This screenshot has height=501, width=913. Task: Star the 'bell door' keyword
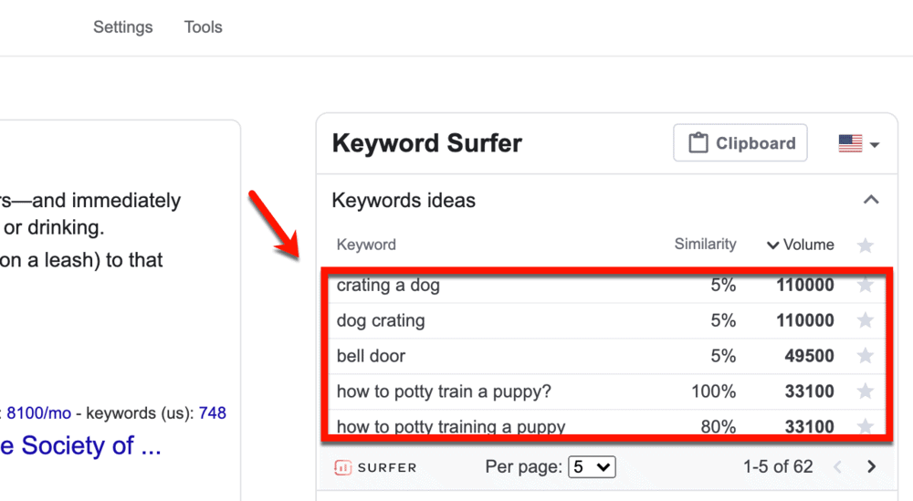click(866, 356)
